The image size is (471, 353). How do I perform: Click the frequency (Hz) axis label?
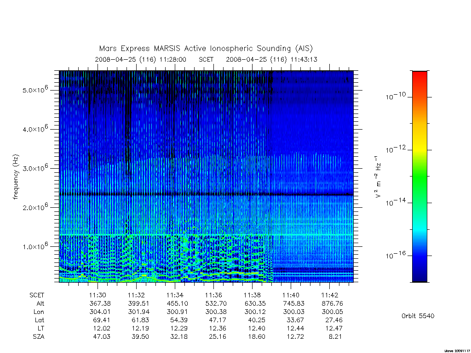click(x=16, y=177)
